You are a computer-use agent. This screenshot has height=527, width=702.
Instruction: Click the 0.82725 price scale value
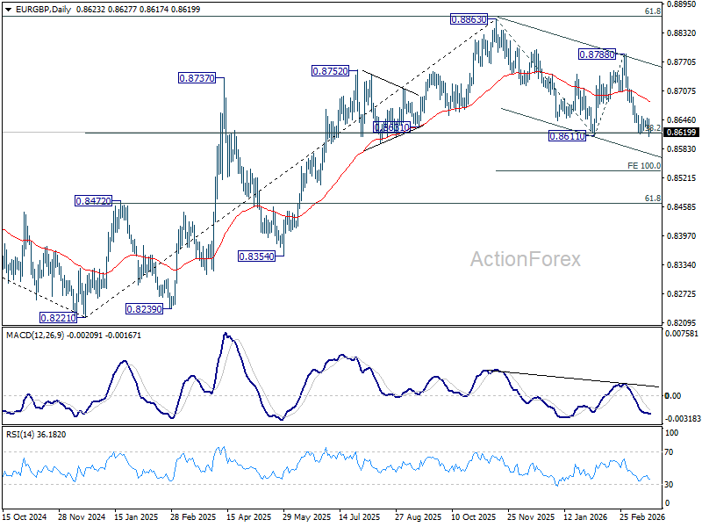coord(682,293)
